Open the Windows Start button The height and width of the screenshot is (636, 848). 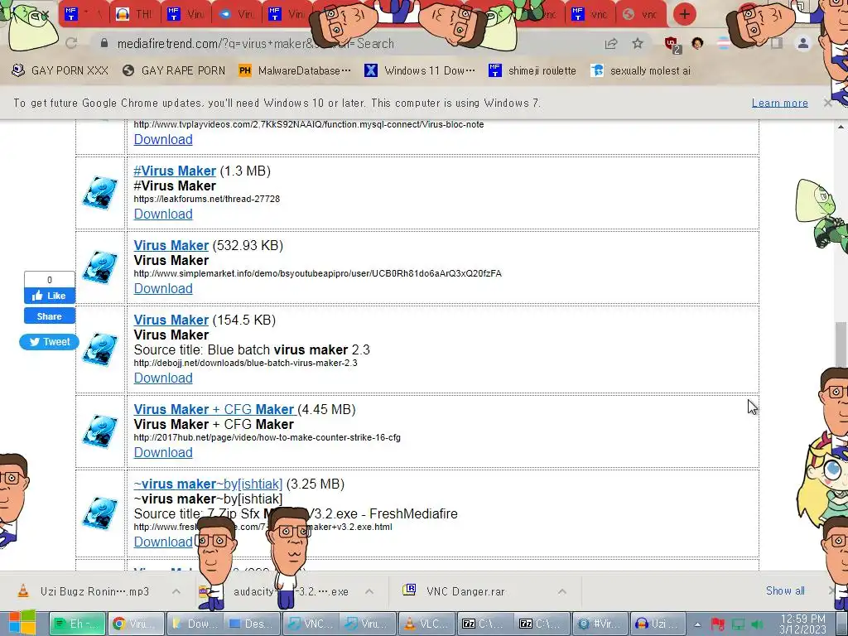pyautogui.click(x=22, y=623)
